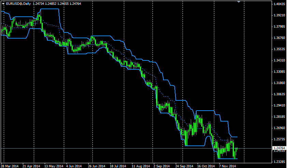Click the 26 Jun 2014 date label
The width and height of the screenshot is (287, 168).
coord(97,166)
